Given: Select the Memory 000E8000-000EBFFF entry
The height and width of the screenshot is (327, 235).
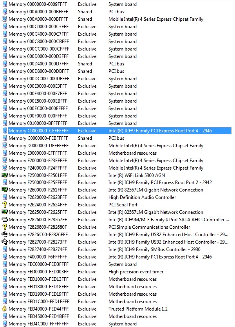Looking at the screenshot, I should tap(117, 101).
